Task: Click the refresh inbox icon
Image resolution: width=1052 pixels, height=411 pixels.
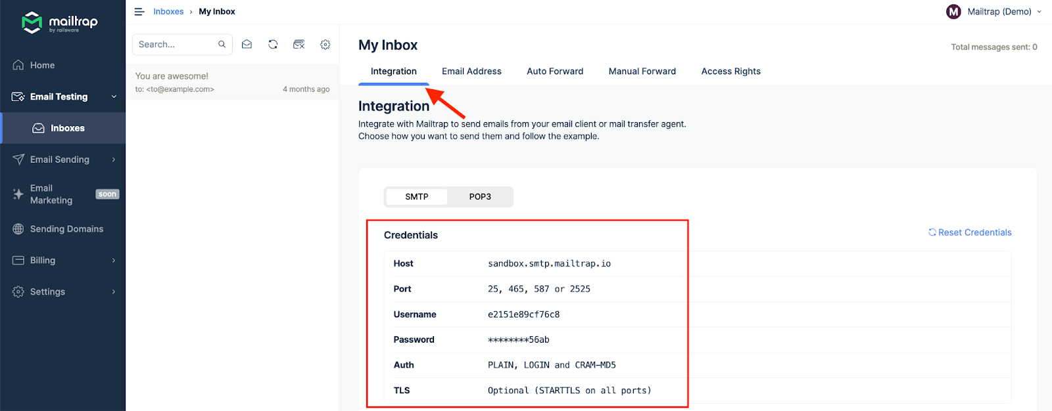Action: pyautogui.click(x=273, y=45)
